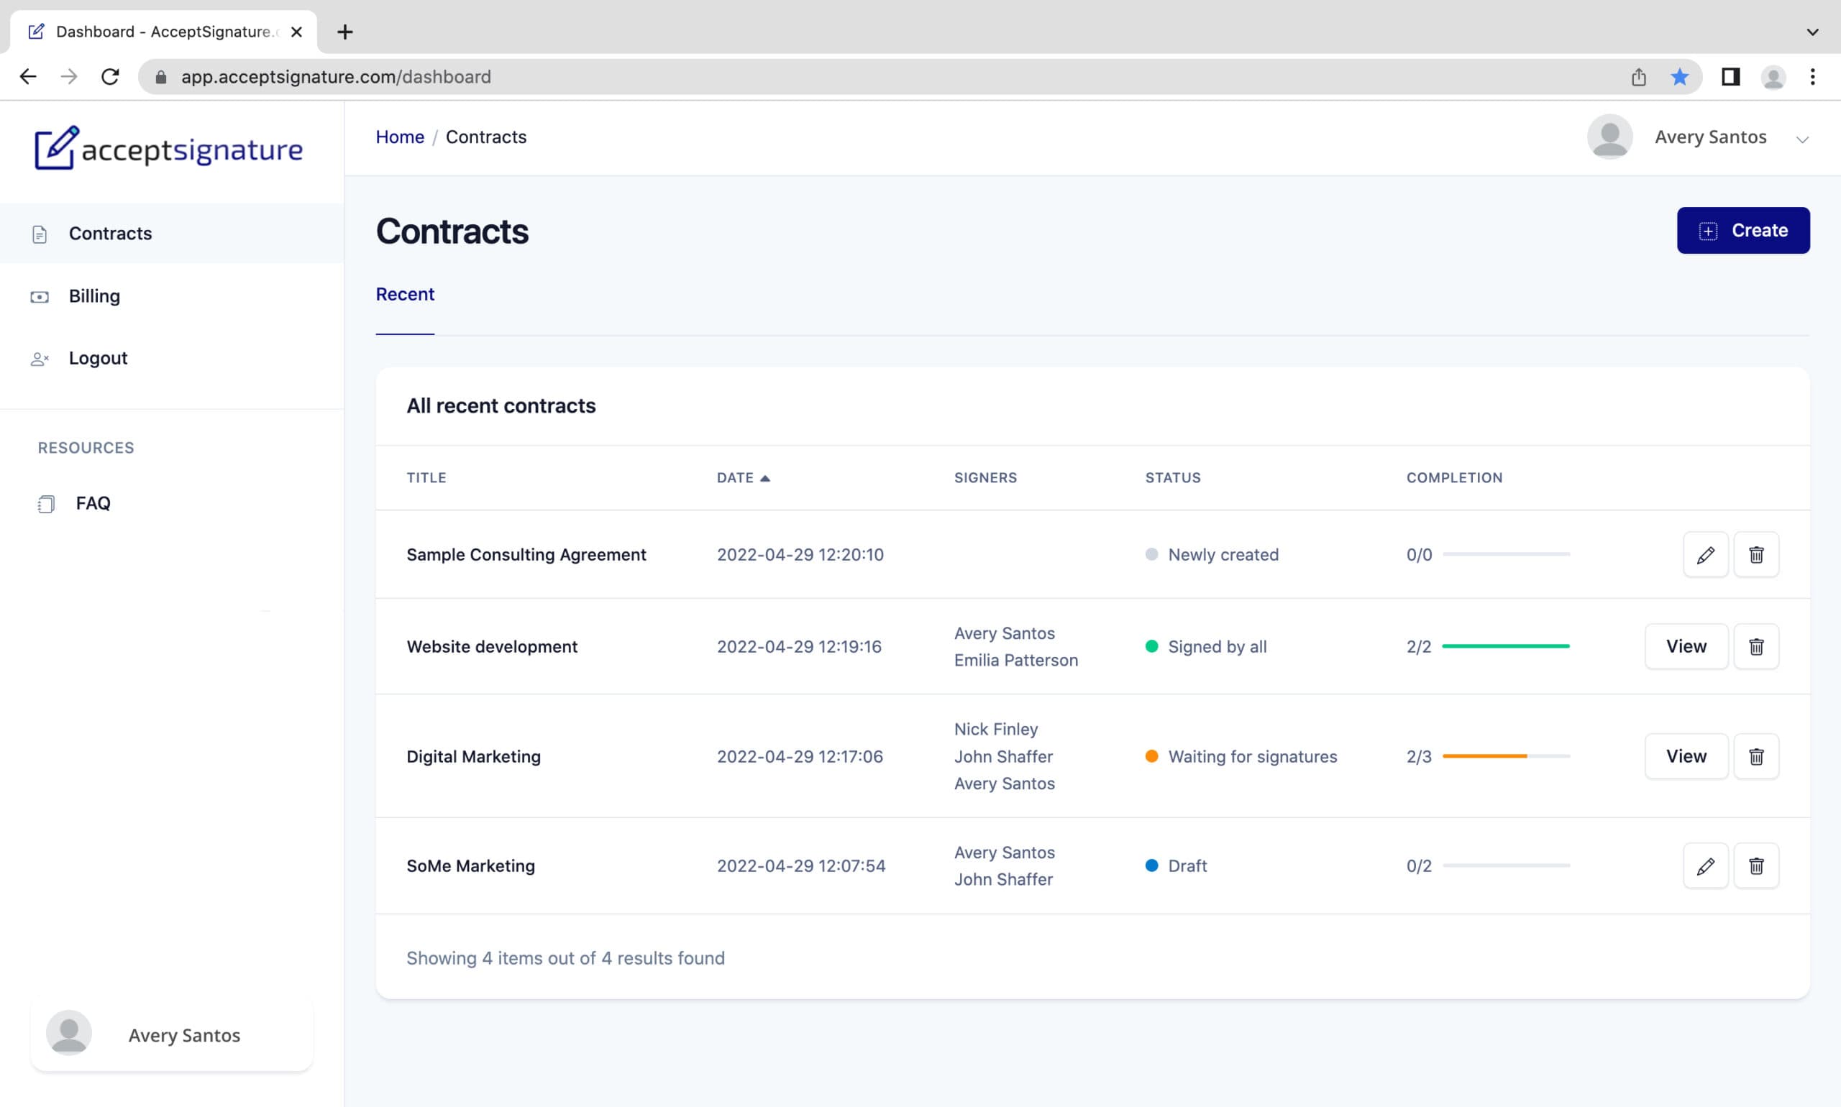Edit the SoMe Marketing draft
Screen dimensions: 1841x1107
[x=1705, y=865]
